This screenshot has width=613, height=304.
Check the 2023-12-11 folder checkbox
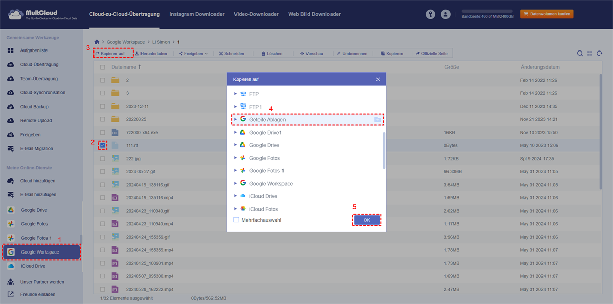(103, 106)
